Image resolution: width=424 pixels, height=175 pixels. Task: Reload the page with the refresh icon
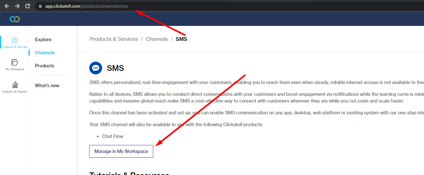28,6
